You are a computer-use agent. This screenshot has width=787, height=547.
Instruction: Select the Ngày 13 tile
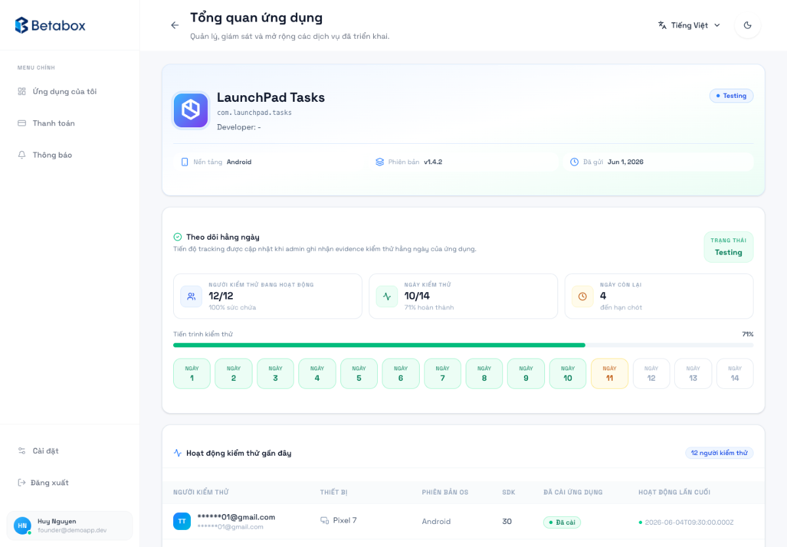693,374
